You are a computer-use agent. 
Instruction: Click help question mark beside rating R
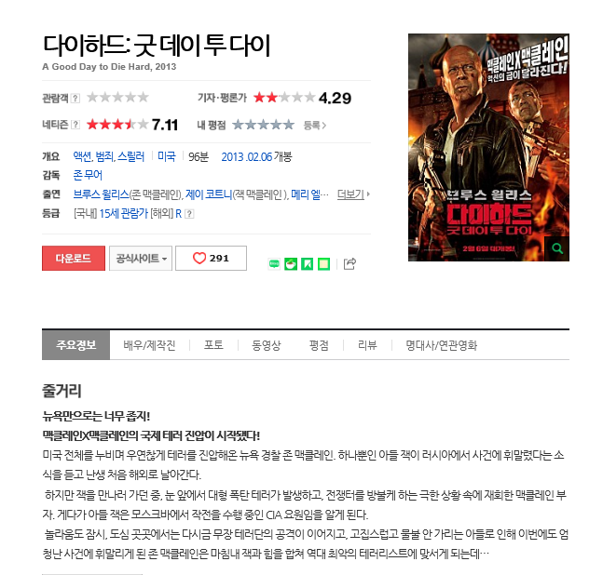pyautogui.click(x=189, y=214)
